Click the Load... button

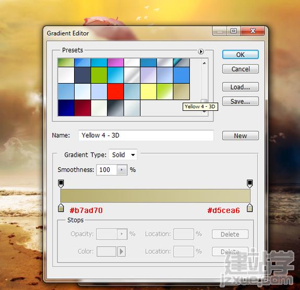click(241, 87)
